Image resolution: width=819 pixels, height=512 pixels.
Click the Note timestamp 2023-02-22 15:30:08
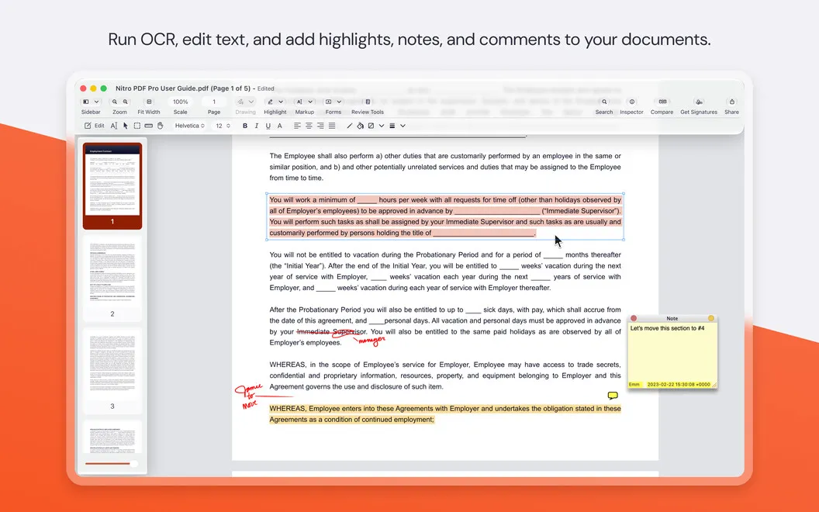[x=679, y=385]
